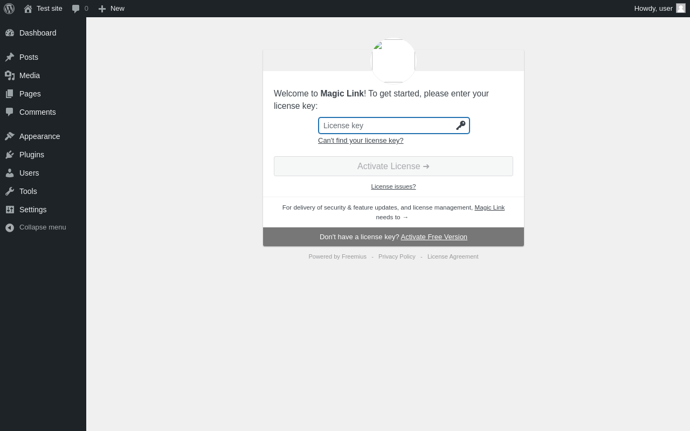Screen dimensions: 690x431
Task: Expand the "needs to →" permissions section
Action: click(x=392, y=217)
